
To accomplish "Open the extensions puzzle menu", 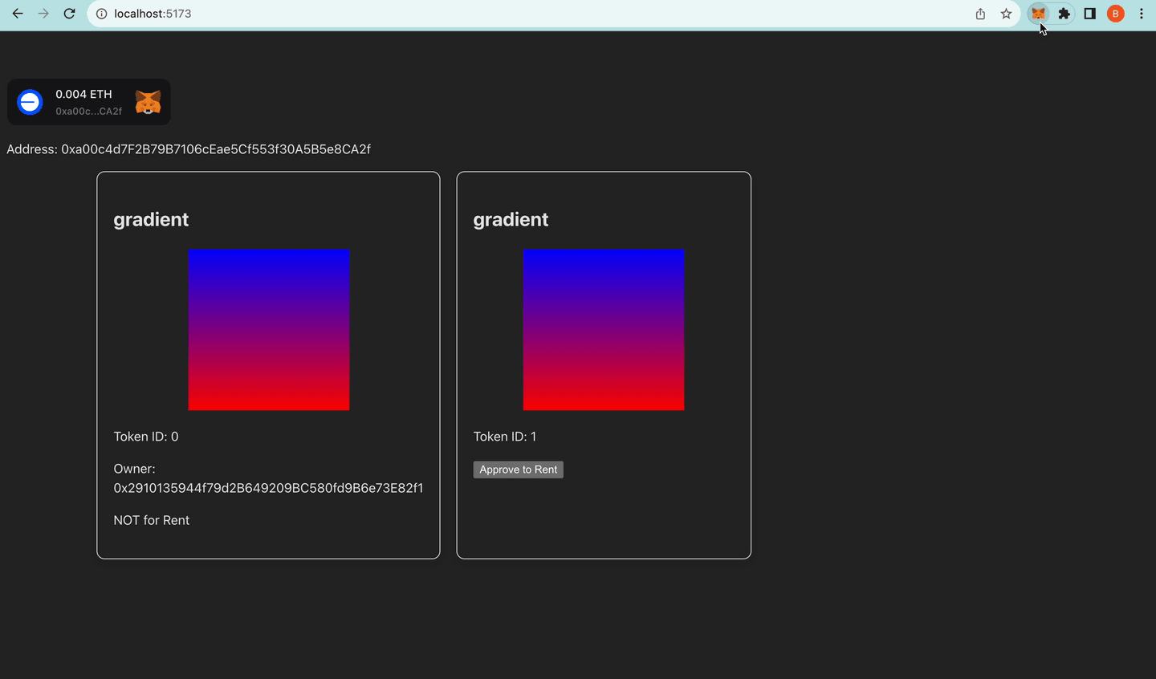I will pos(1064,14).
